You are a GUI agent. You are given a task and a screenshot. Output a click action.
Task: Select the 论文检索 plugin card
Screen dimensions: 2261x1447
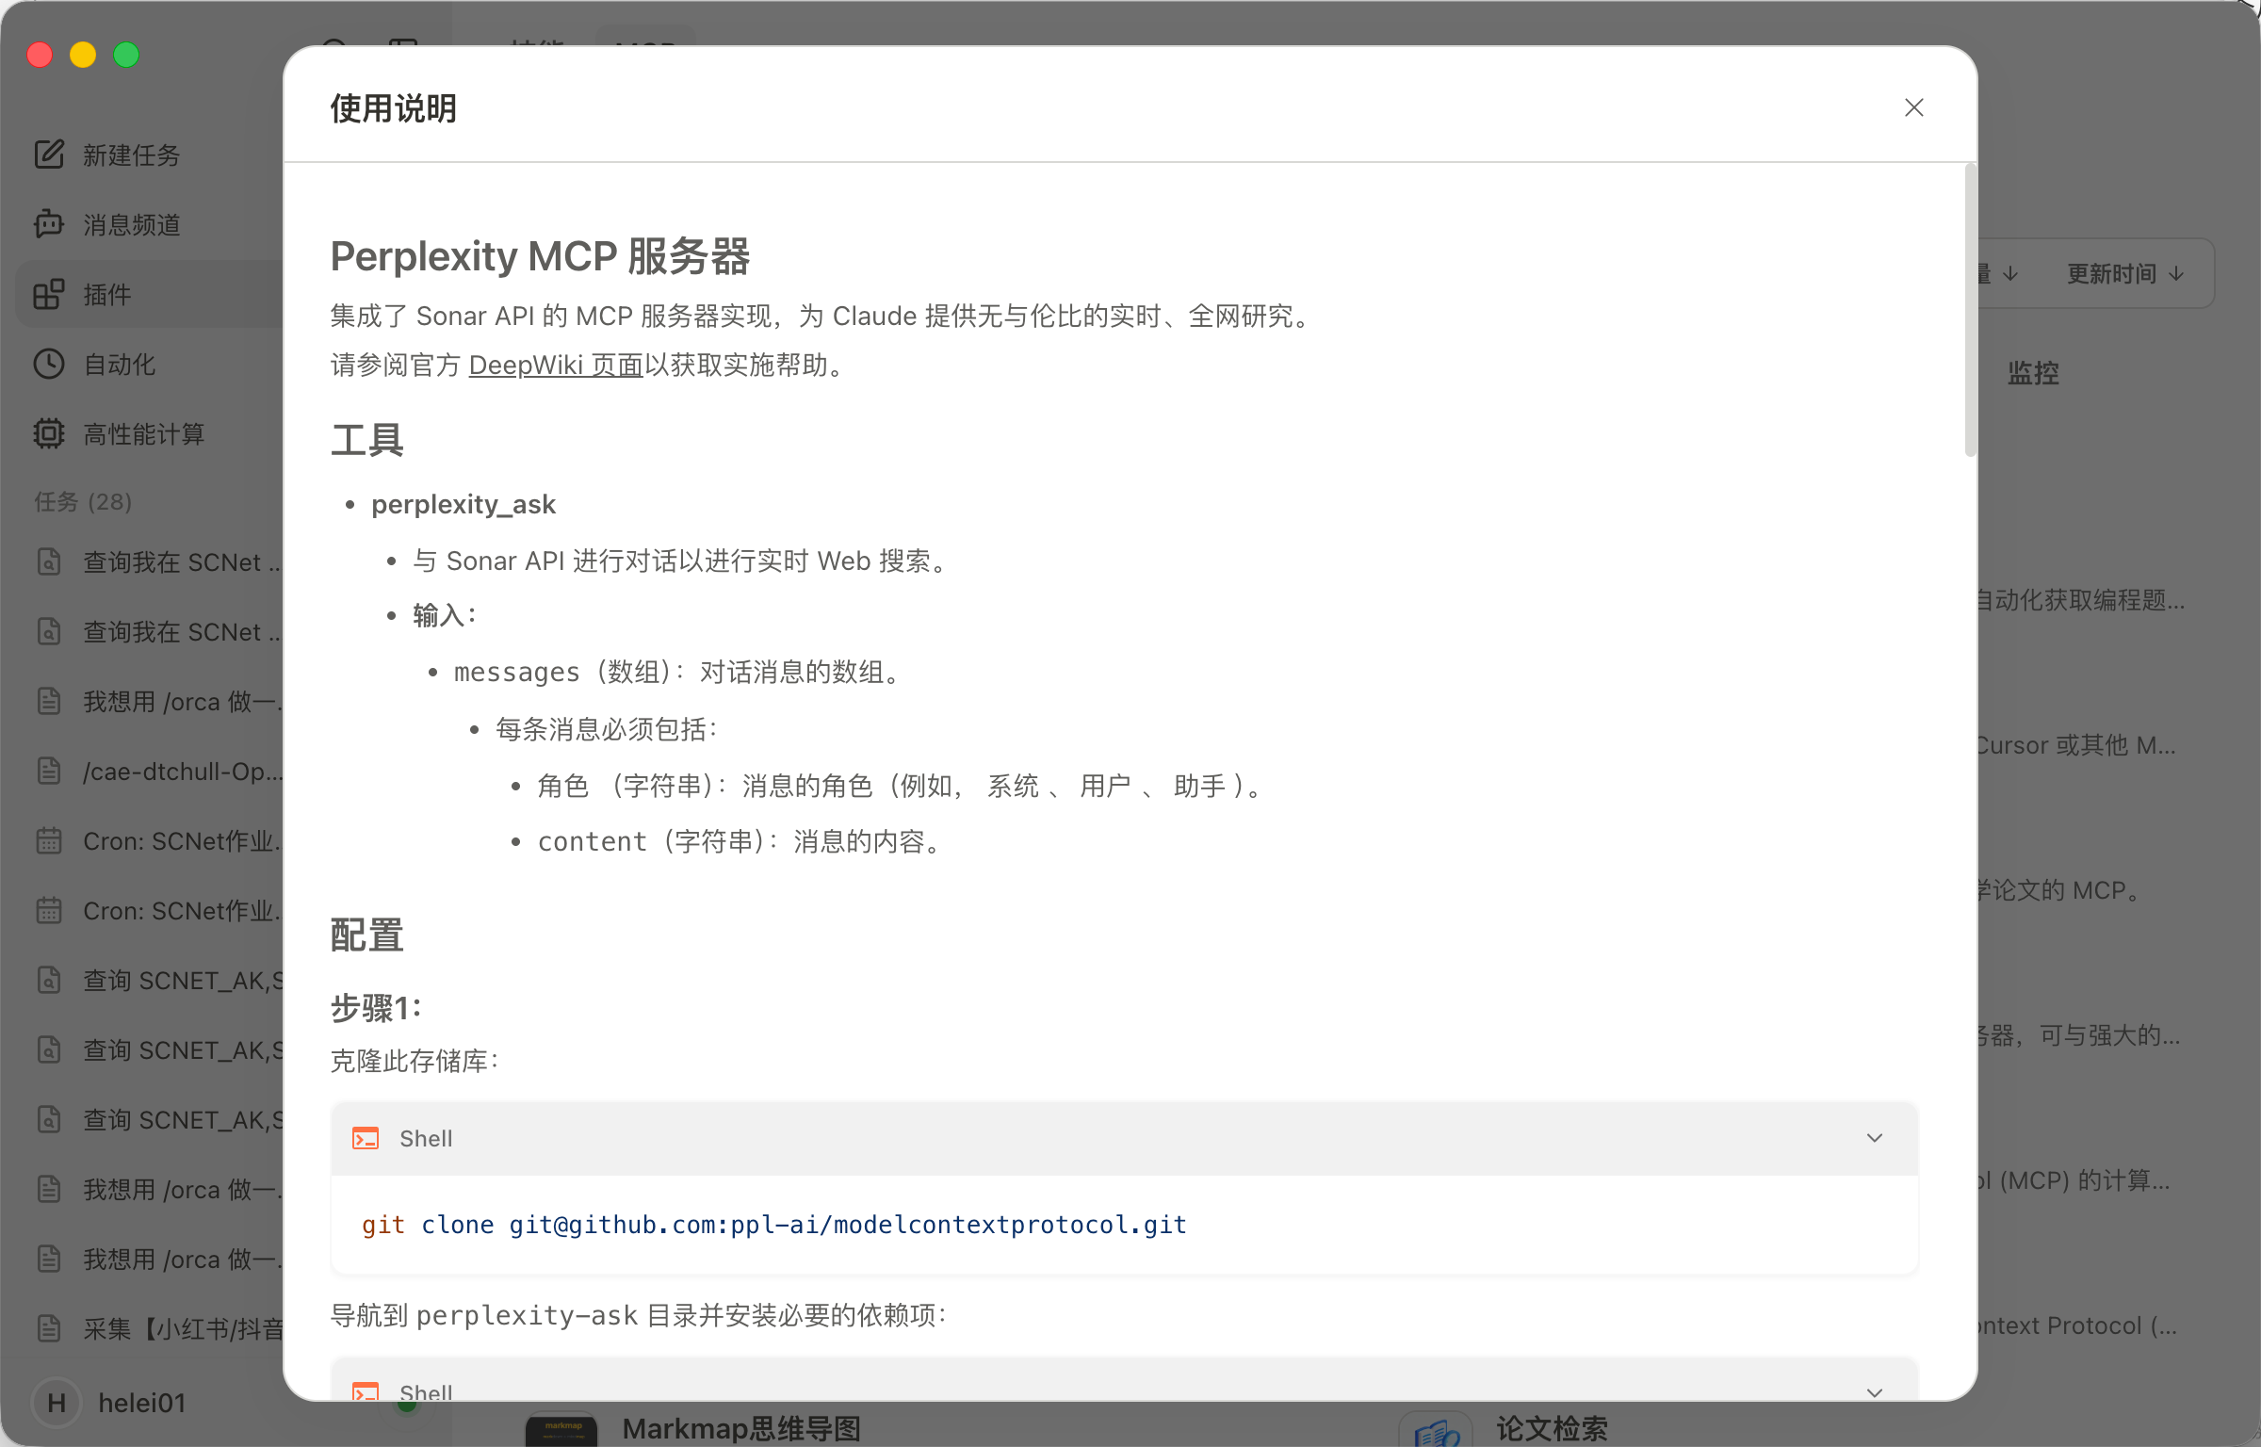pos(1552,1428)
